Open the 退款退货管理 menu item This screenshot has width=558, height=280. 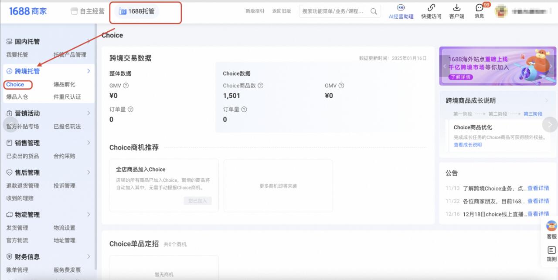(x=23, y=186)
